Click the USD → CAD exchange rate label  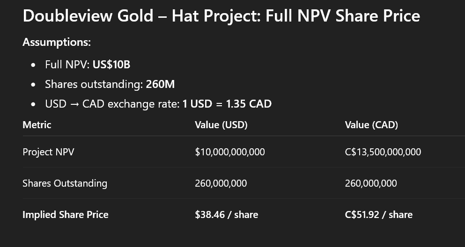click(112, 104)
